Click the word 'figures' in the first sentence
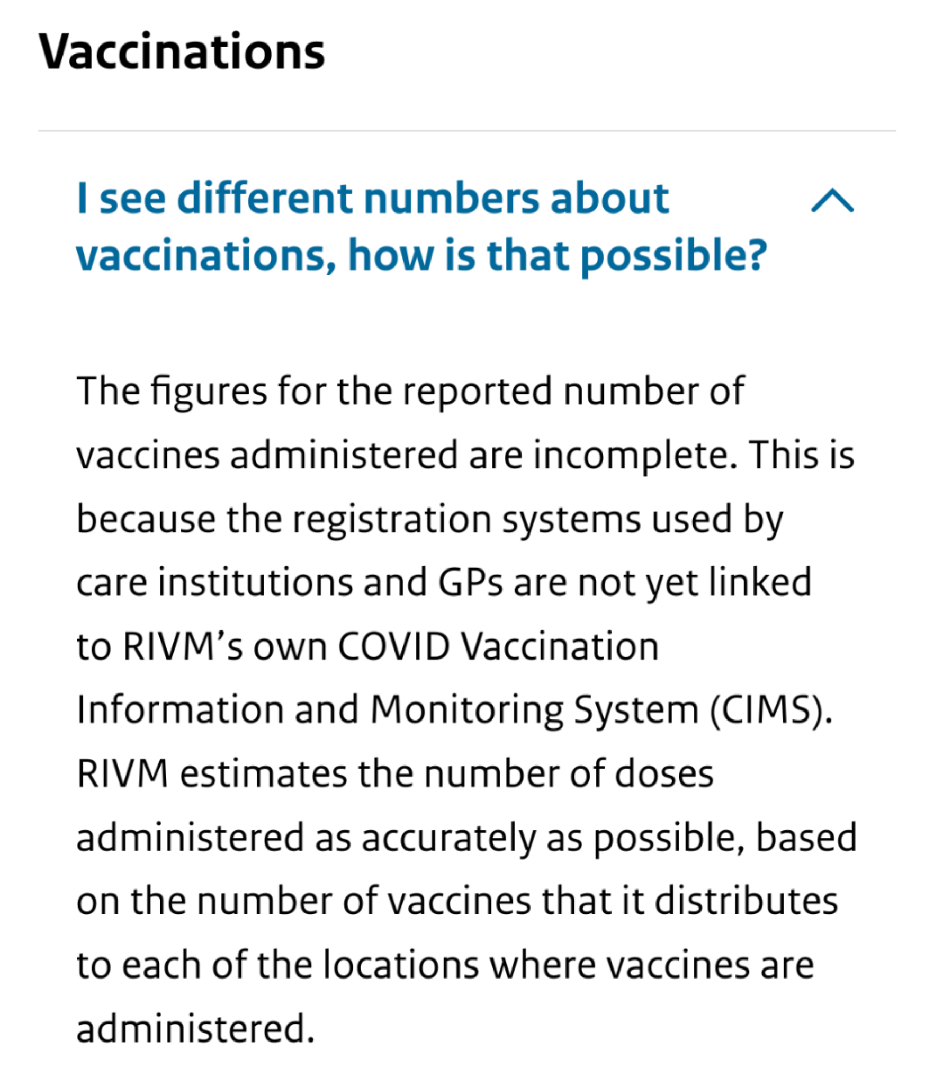This screenshot has width=934, height=1085. 209,392
